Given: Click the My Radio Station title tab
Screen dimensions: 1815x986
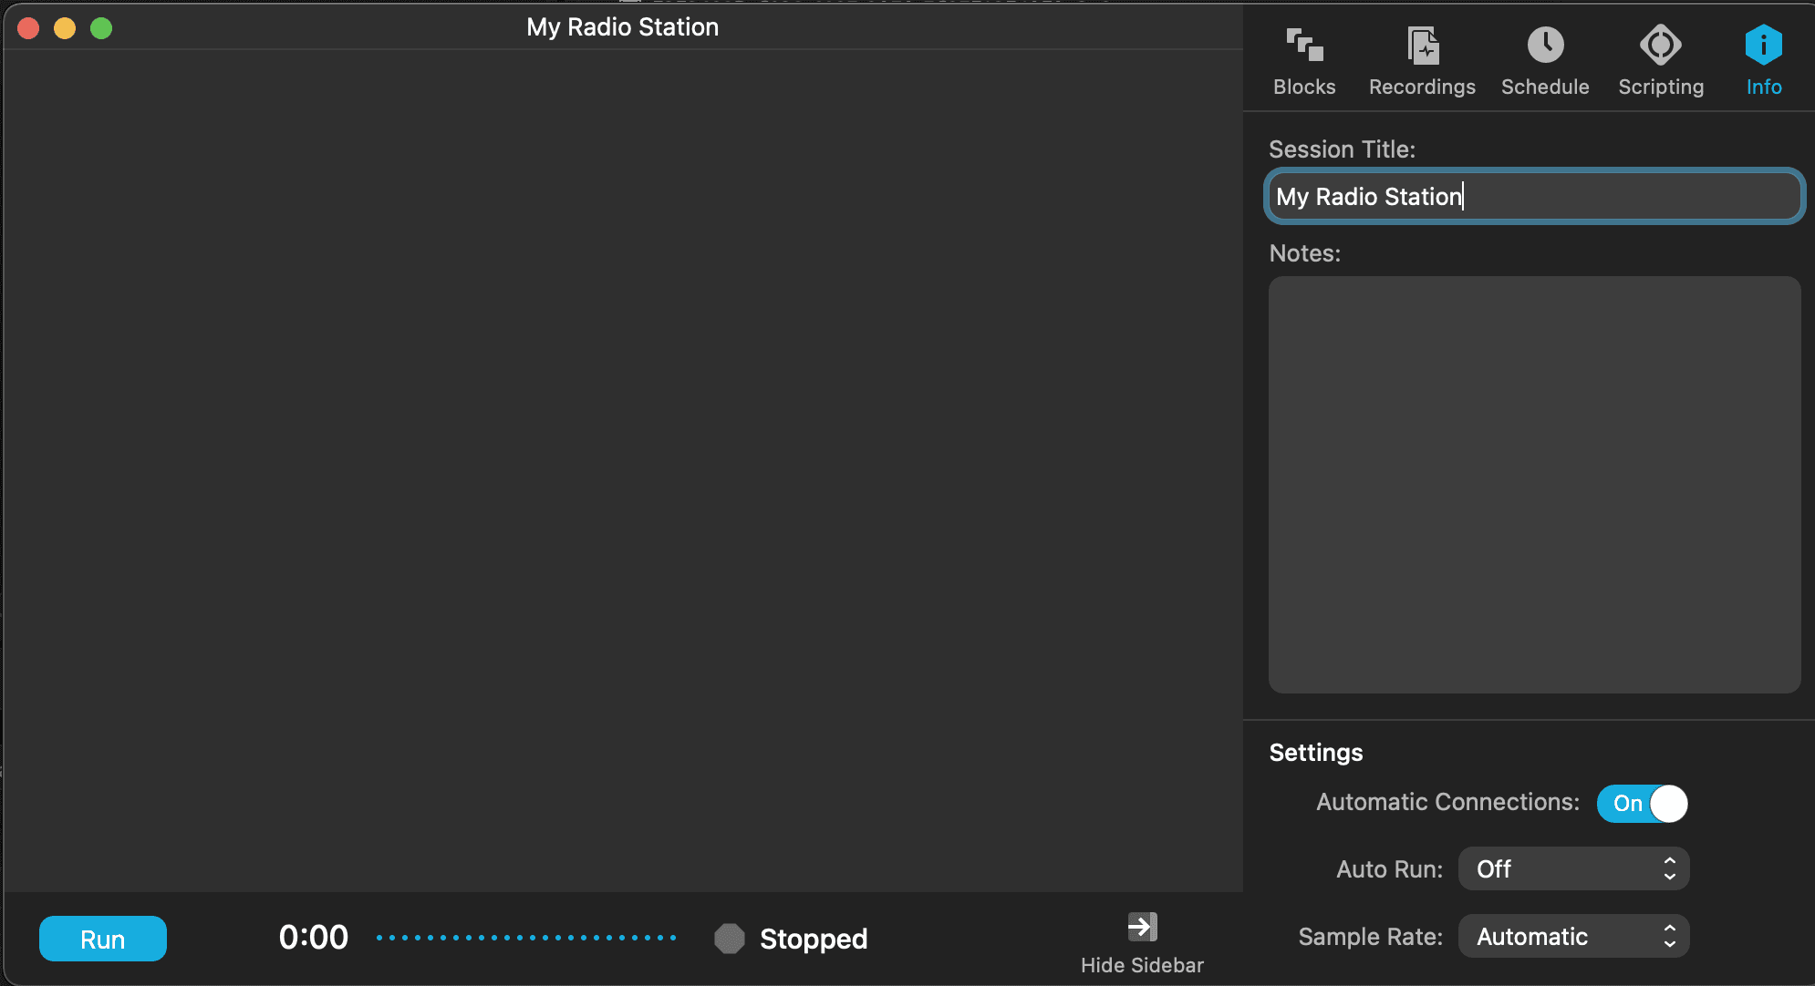Looking at the screenshot, I should click(x=626, y=26).
